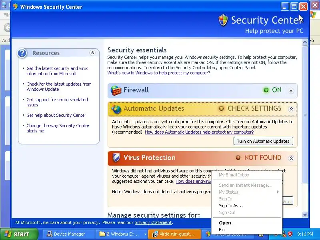
Task: Click Send an Instant Message menu entry
Action: tap(248, 185)
